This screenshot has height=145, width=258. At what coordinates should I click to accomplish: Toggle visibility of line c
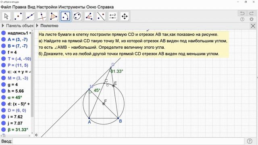[4, 72]
